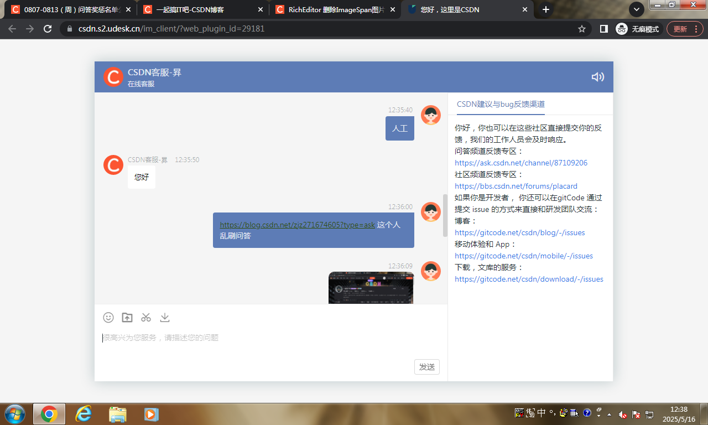Open a new browser tab
The width and height of the screenshot is (708, 425).
pos(546,9)
